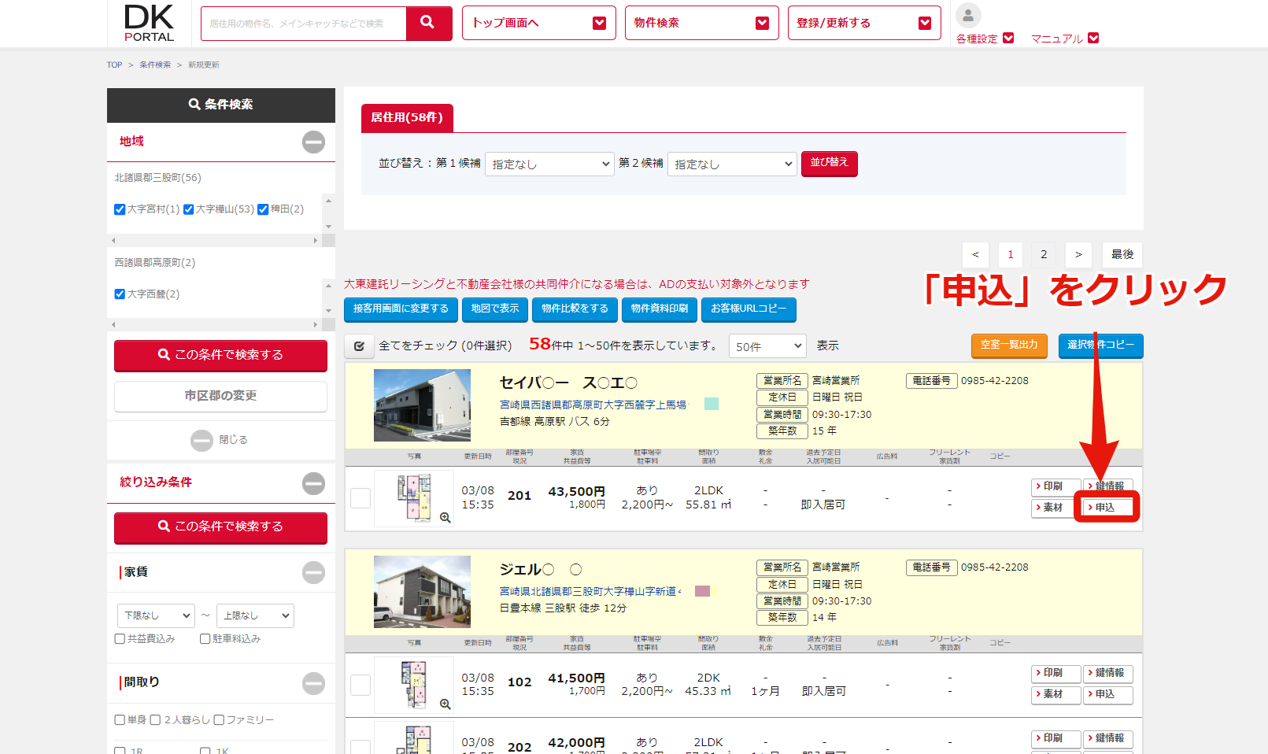Open the 第1候補 sort dropdown

[x=549, y=164]
